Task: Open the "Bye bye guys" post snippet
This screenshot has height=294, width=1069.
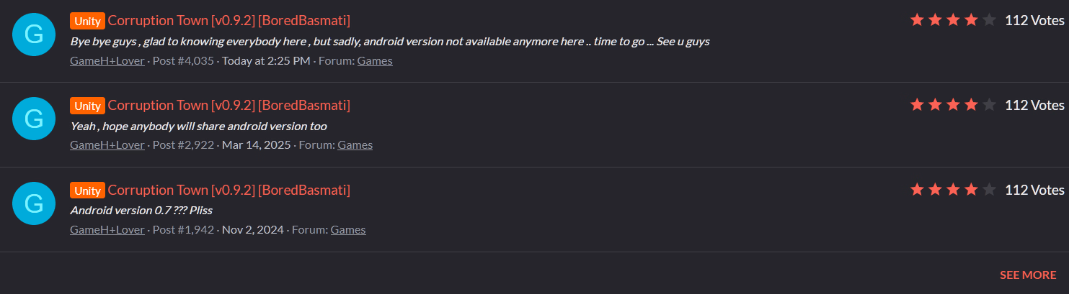Action: tap(389, 42)
